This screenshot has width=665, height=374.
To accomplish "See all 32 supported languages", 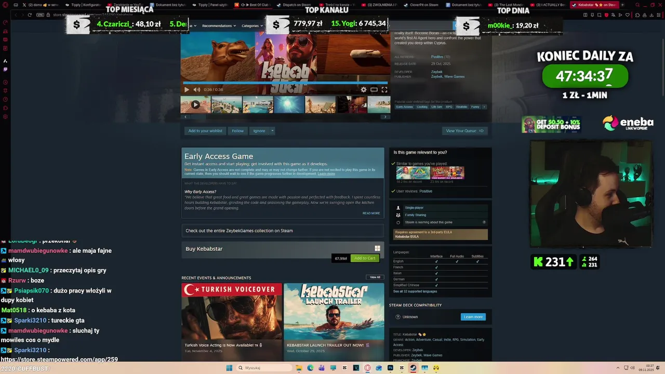I will (415, 291).
